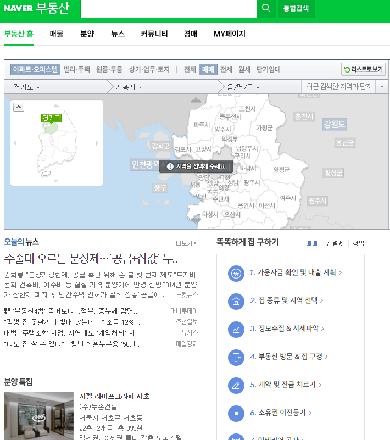The height and width of the screenshot is (440, 390).
Task: Pan the mini map down with the arrow
Action: 57,181
